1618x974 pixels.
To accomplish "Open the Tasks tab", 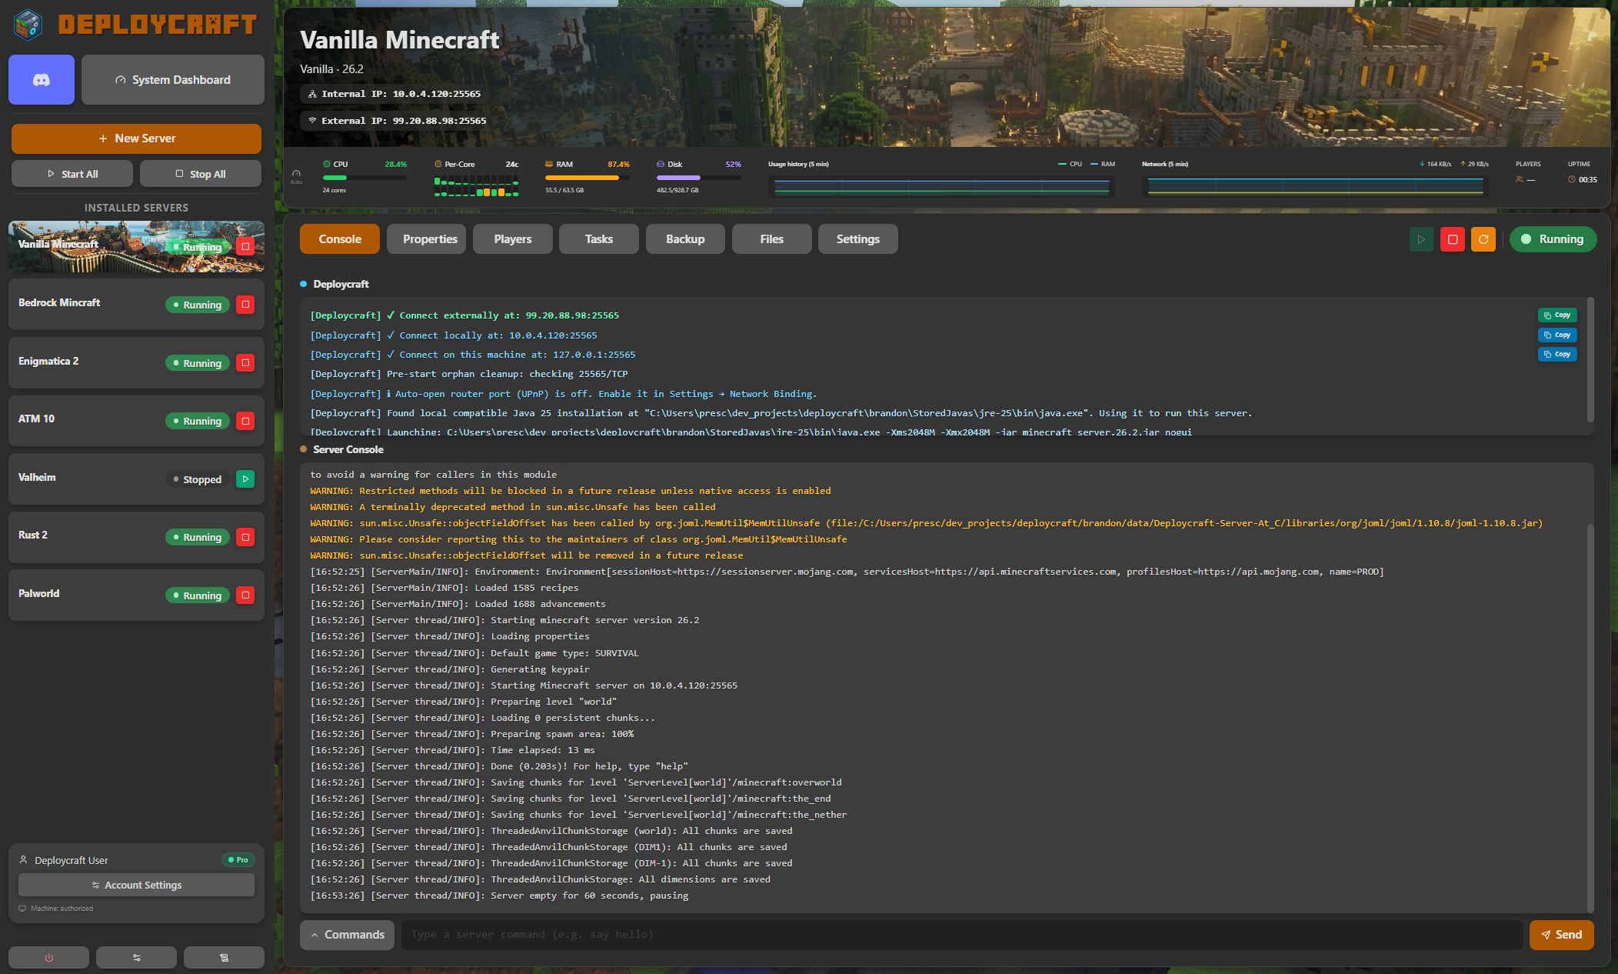I will pyautogui.click(x=599, y=238).
